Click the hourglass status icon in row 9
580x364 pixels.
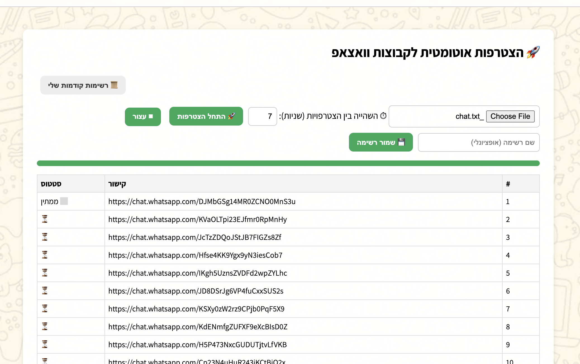[x=45, y=344]
